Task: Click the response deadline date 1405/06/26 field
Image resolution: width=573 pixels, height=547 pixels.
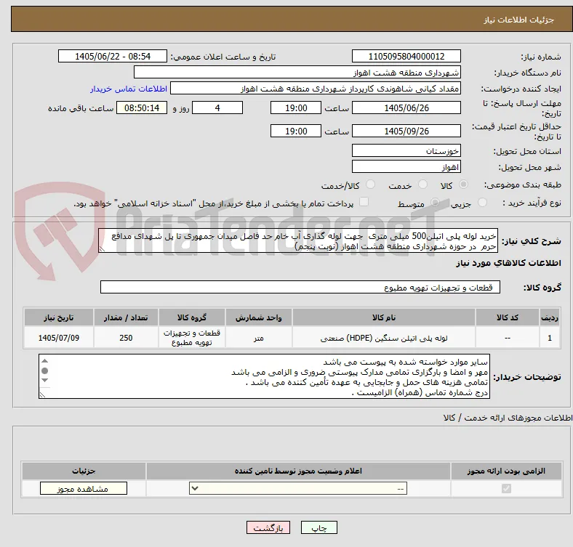Action: pos(406,108)
